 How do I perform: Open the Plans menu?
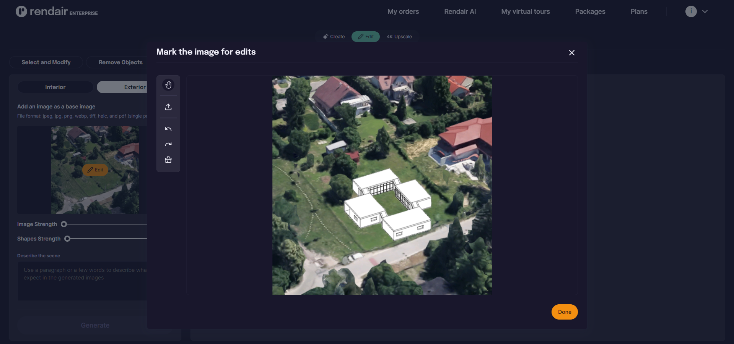click(639, 11)
